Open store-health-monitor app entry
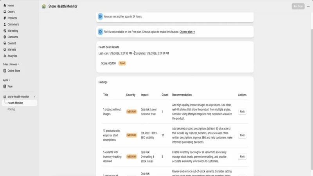This screenshot has width=313, height=176. pos(18,97)
